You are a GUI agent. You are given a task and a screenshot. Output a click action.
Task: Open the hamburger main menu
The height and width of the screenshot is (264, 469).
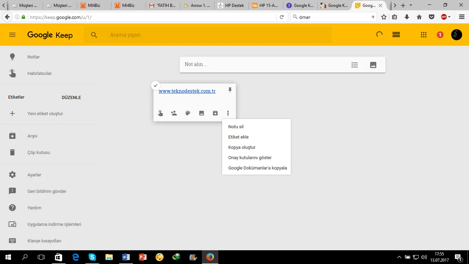click(12, 35)
